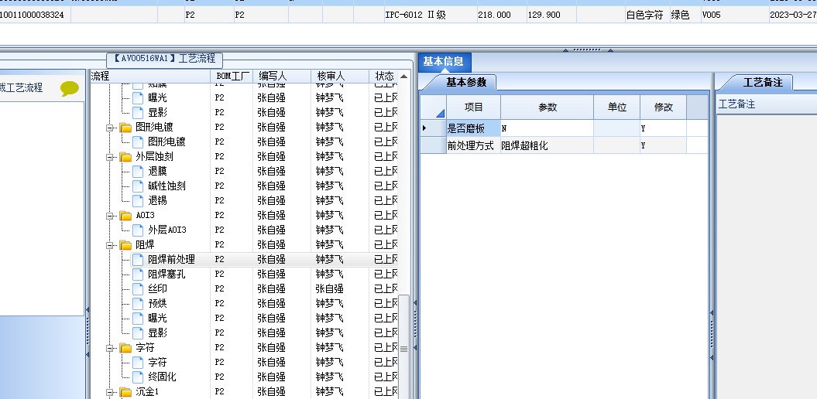Click the 参数 column header

tap(547, 107)
